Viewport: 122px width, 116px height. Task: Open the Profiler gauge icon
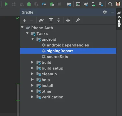pos(44,4)
